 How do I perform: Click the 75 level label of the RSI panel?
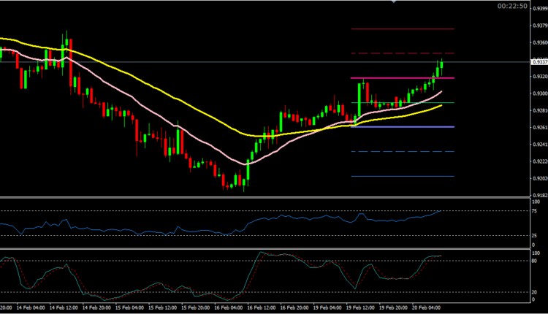(534, 211)
